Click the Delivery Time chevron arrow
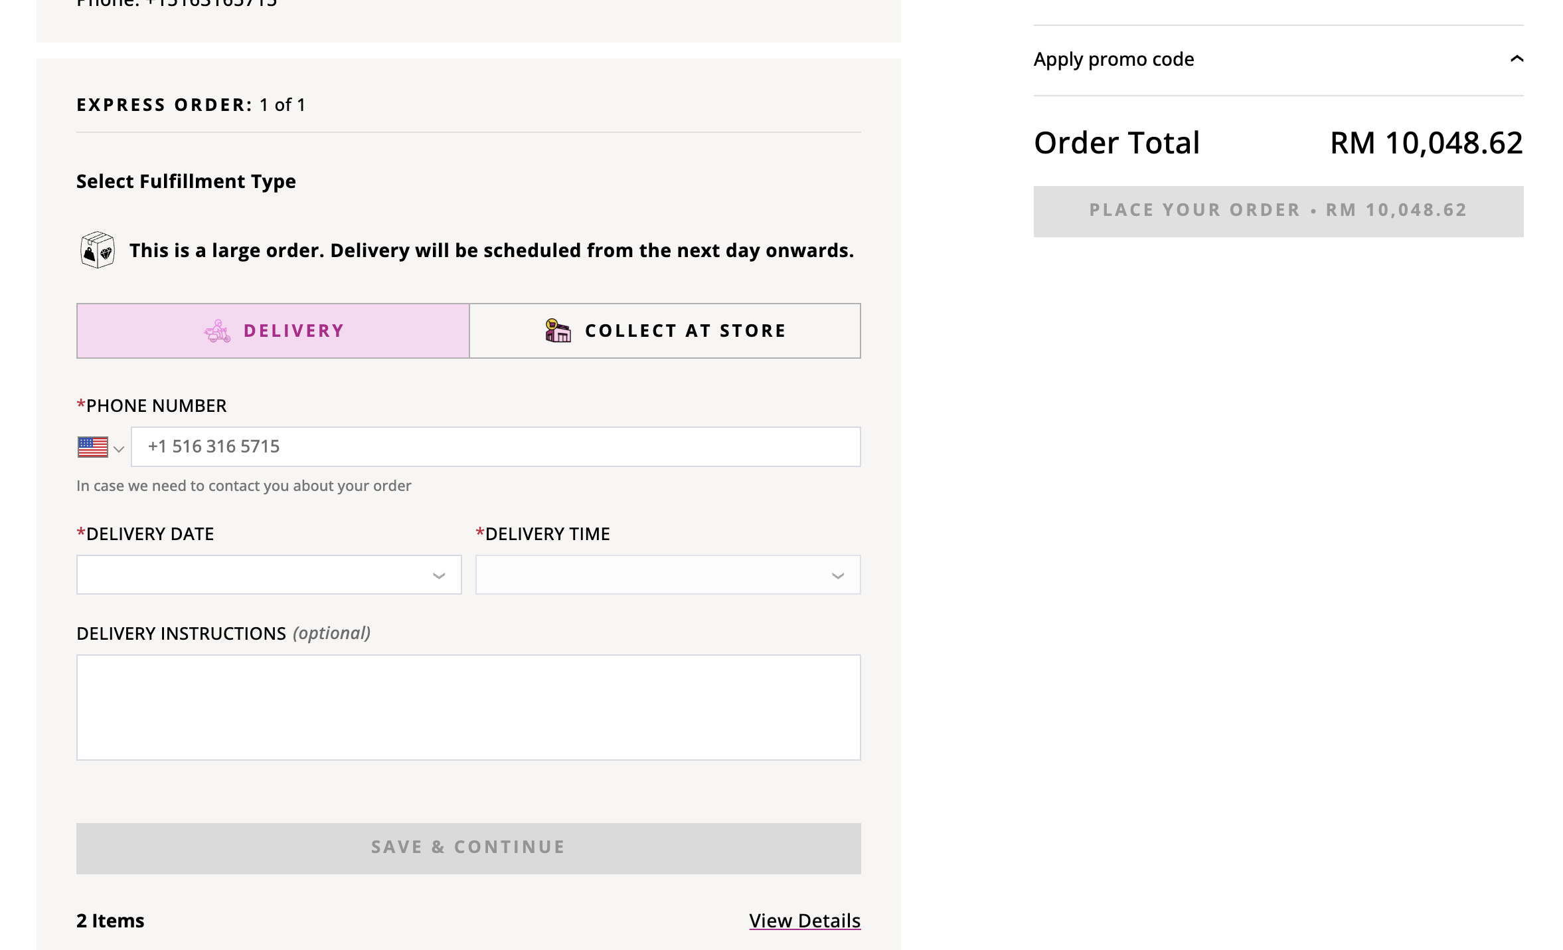The image size is (1563, 950). tap(838, 576)
